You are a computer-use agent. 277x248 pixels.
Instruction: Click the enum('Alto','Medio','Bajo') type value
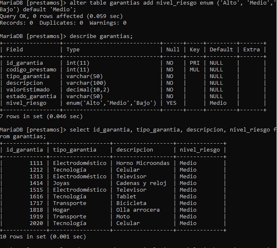coord(111,103)
